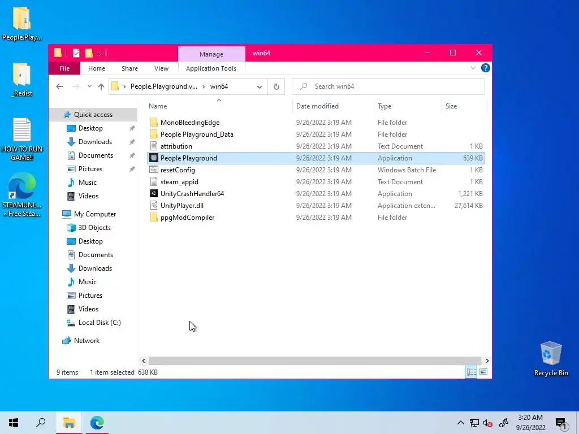
Task: Open the People Playground_Data folder
Action: (x=197, y=134)
